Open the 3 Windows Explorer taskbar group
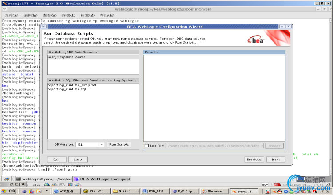333x195 pixels. pyautogui.click(x=126, y=191)
